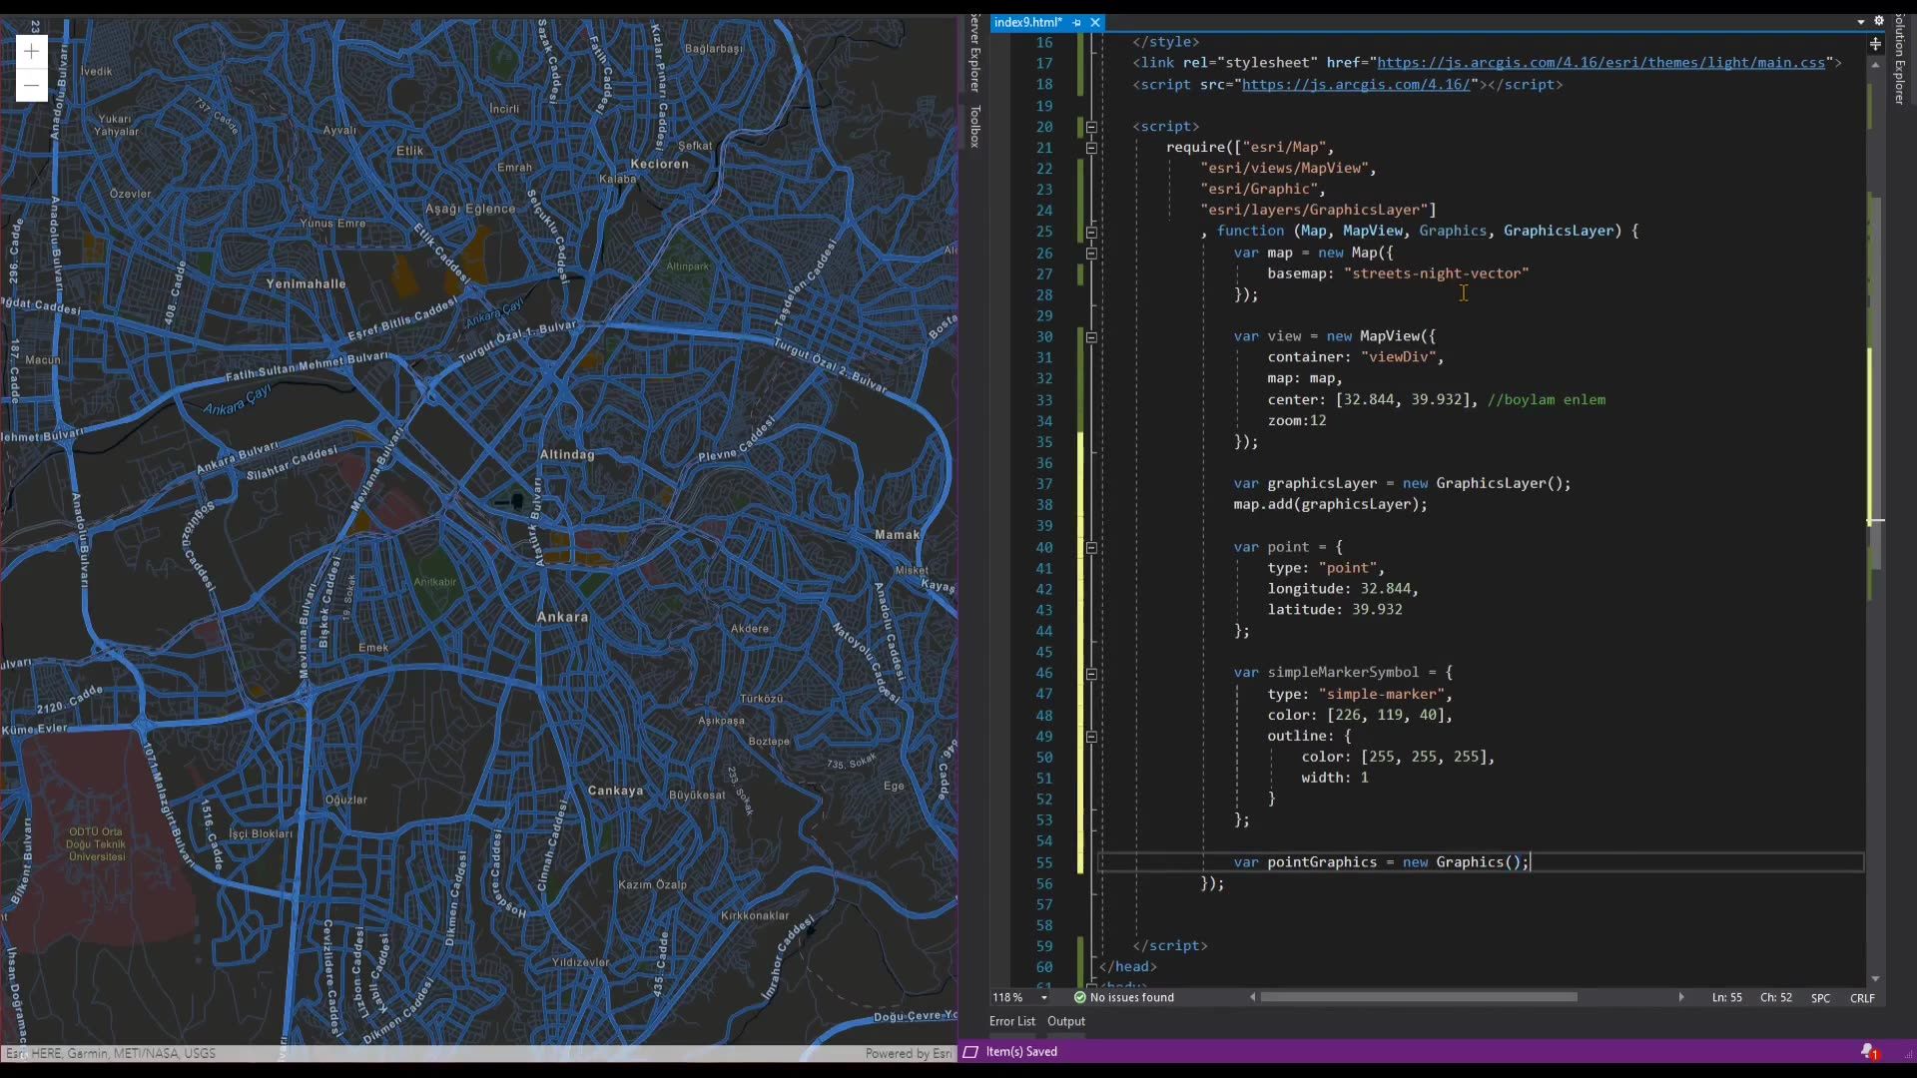Click the No issues found check indicator

1123,997
